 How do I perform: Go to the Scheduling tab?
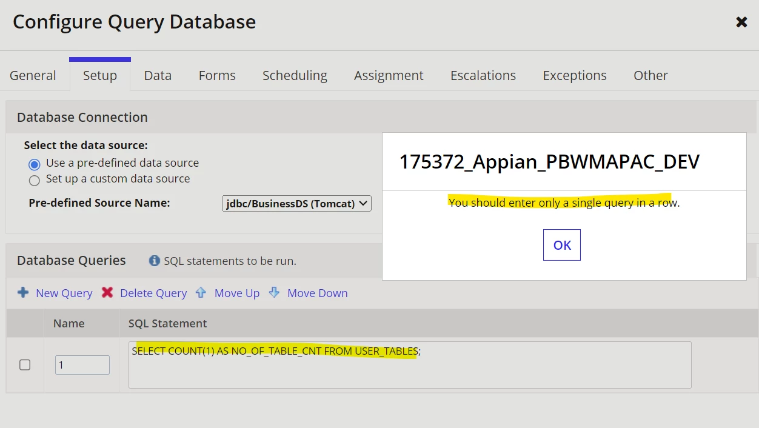(295, 75)
